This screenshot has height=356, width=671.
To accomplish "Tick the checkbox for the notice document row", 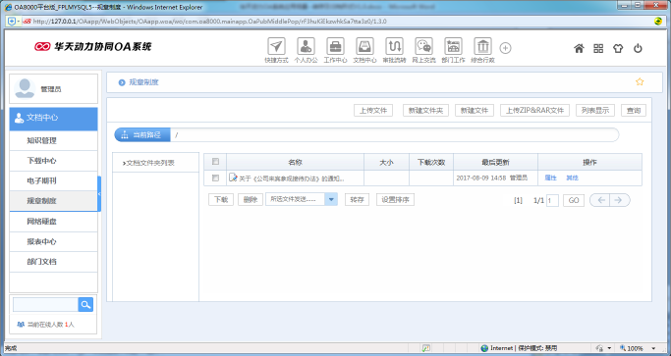I will [x=215, y=178].
